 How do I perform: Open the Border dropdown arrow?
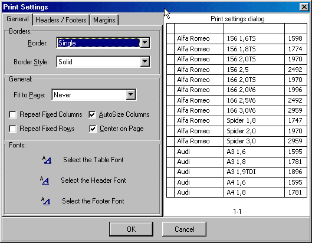tap(145, 43)
